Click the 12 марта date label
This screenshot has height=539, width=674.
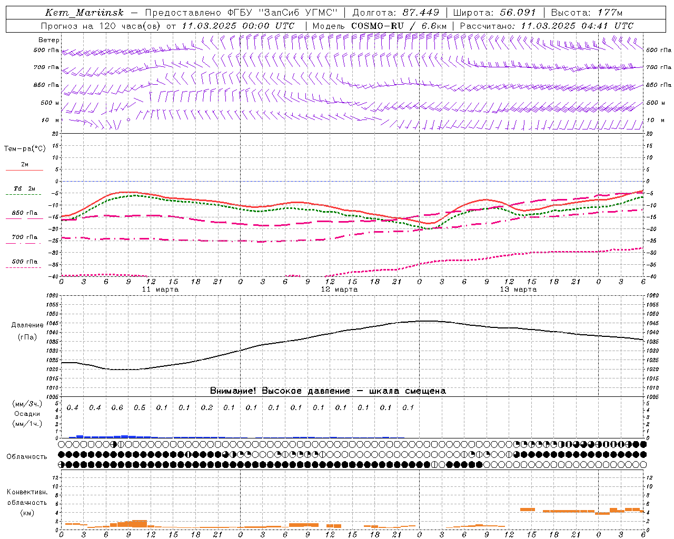(x=339, y=290)
